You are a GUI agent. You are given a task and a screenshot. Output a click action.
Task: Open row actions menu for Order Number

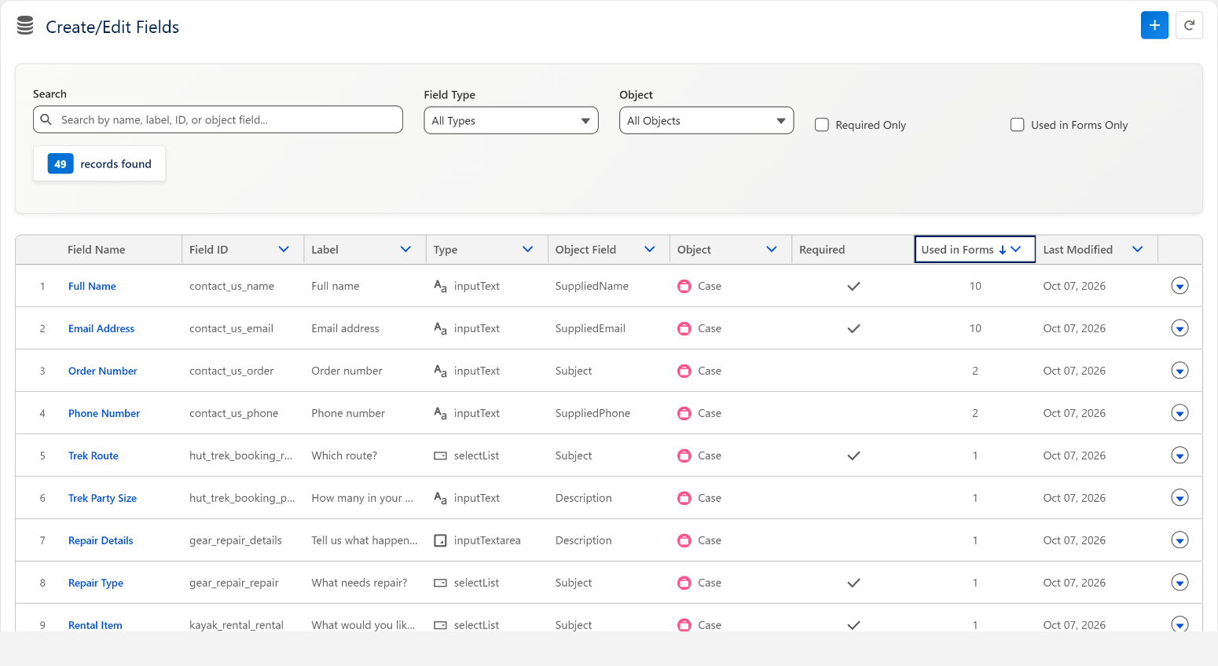1179,371
